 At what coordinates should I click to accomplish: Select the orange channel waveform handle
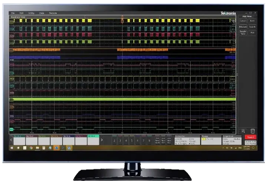12,50
